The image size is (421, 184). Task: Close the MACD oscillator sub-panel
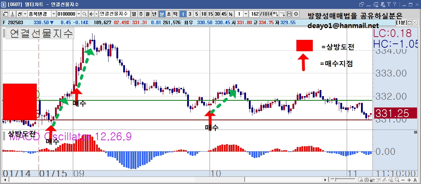pyautogui.click(x=416, y=132)
